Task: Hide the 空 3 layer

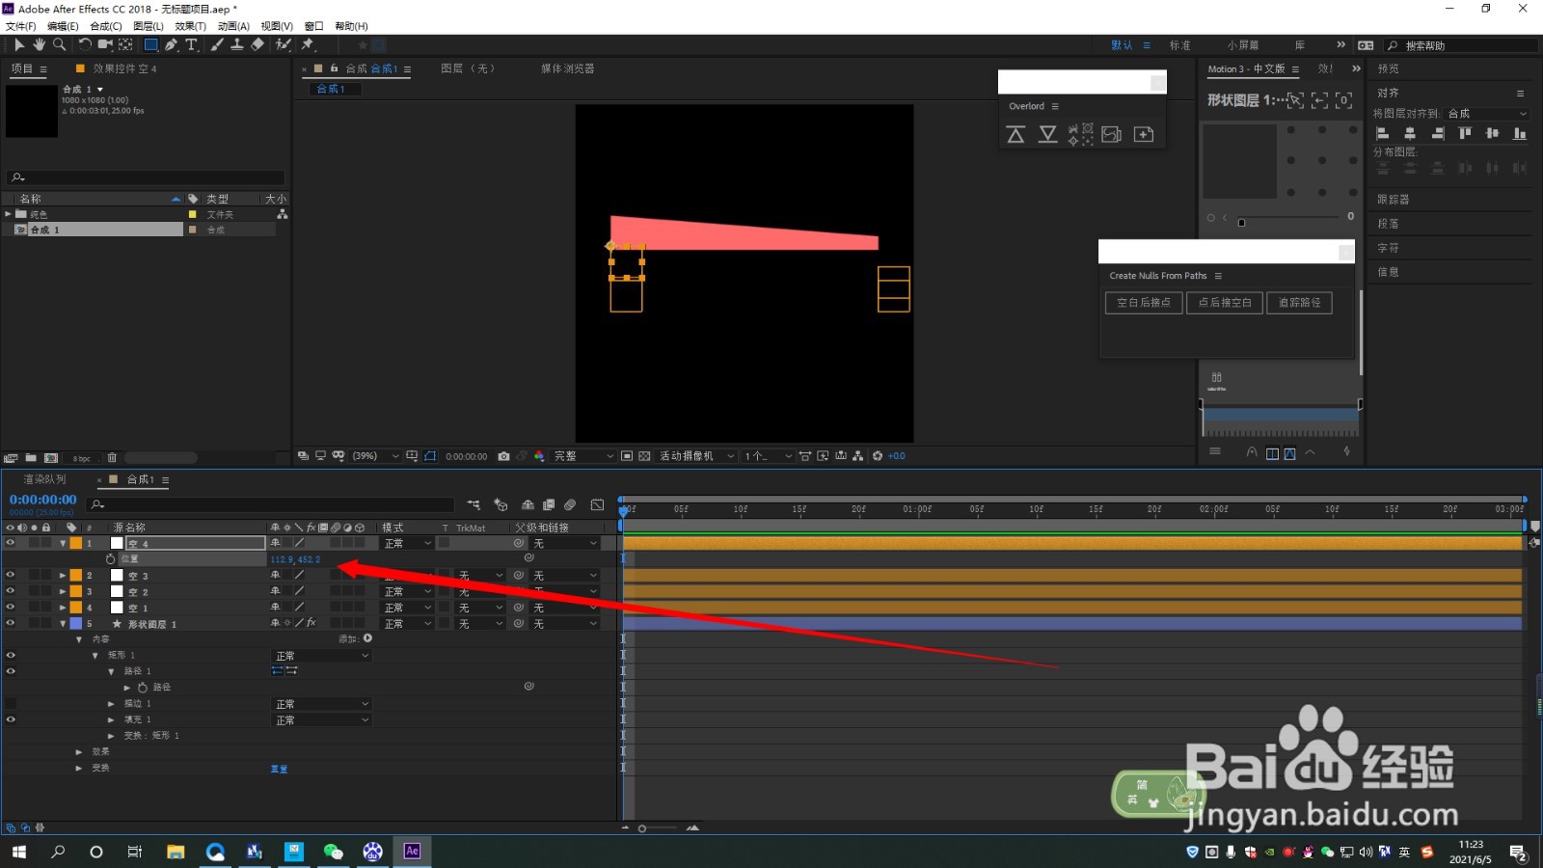Action: [x=11, y=576]
